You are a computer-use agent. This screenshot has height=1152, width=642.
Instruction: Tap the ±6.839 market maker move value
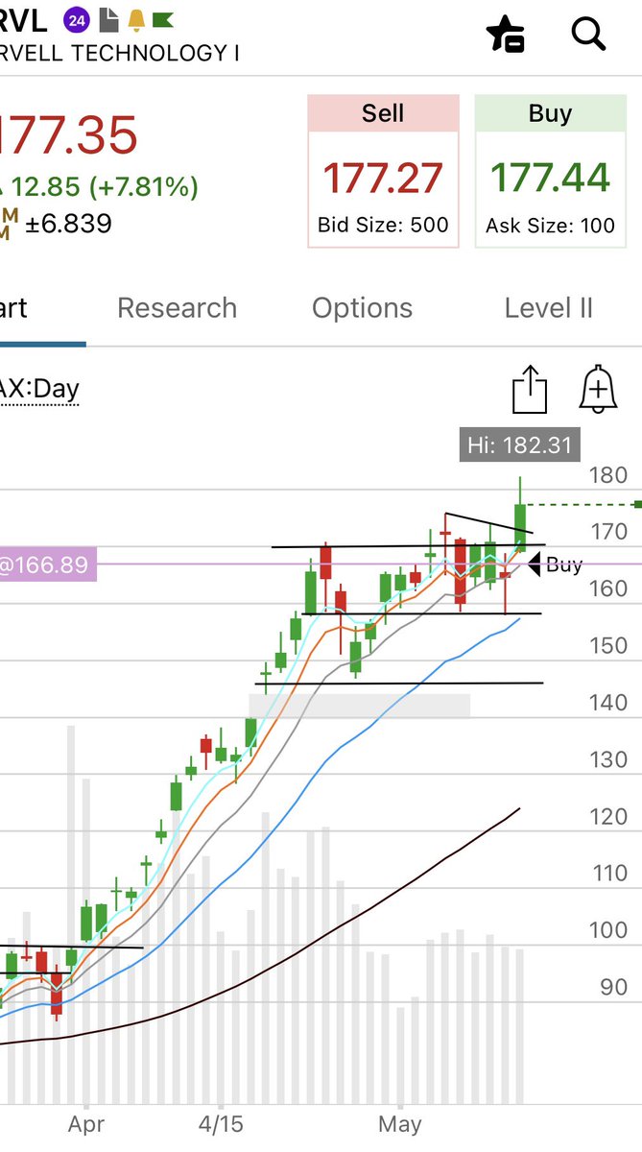click(x=70, y=224)
